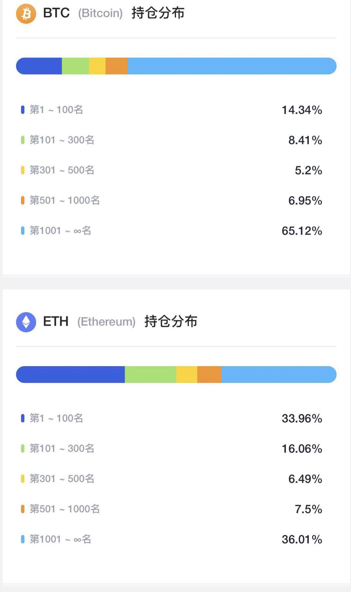The height and width of the screenshot is (592, 351).
Task: Click the green segment of the ETH distribution bar
Action: point(150,374)
